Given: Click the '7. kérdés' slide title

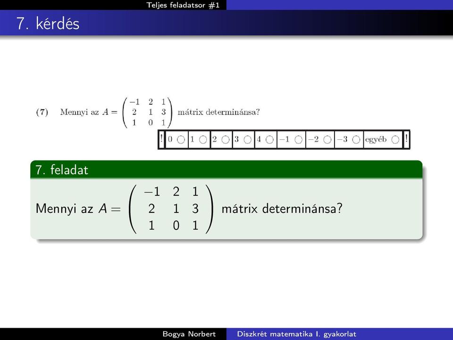Looking at the screenshot, I should [x=48, y=23].
